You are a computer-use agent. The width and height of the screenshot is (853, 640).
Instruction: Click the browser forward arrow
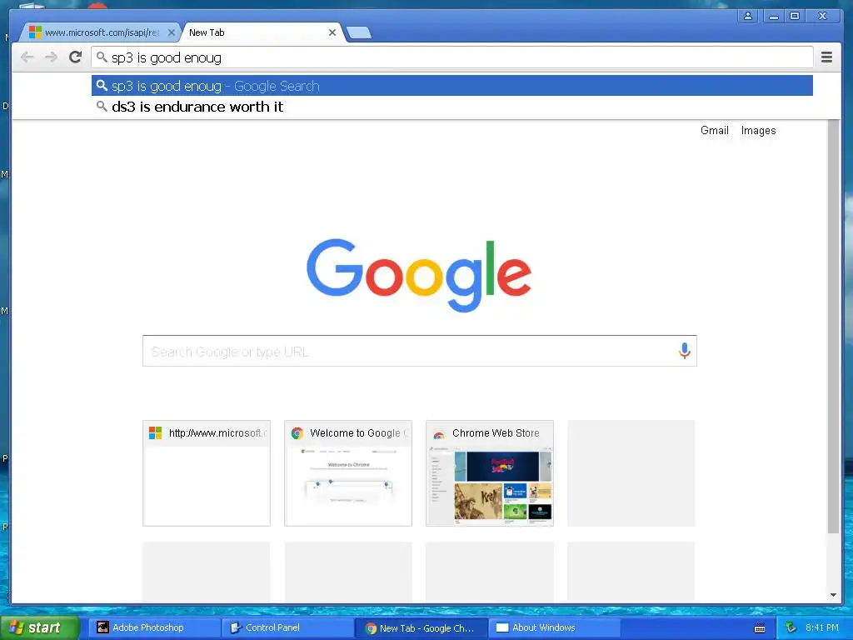51,57
